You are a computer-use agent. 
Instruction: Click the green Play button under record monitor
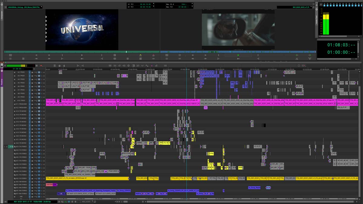click(238, 55)
